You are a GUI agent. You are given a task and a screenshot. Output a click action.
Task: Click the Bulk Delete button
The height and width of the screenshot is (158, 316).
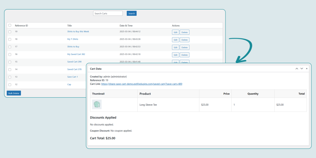pyautogui.click(x=14, y=93)
